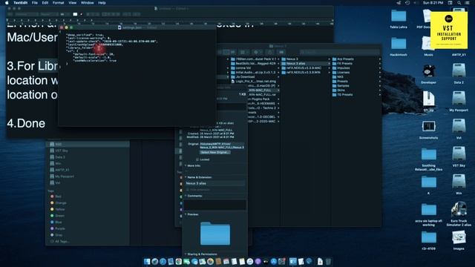This screenshot has height=267, width=475.
Task: Launch Euro Truck Simulator 2 alias
Action: pos(459,209)
